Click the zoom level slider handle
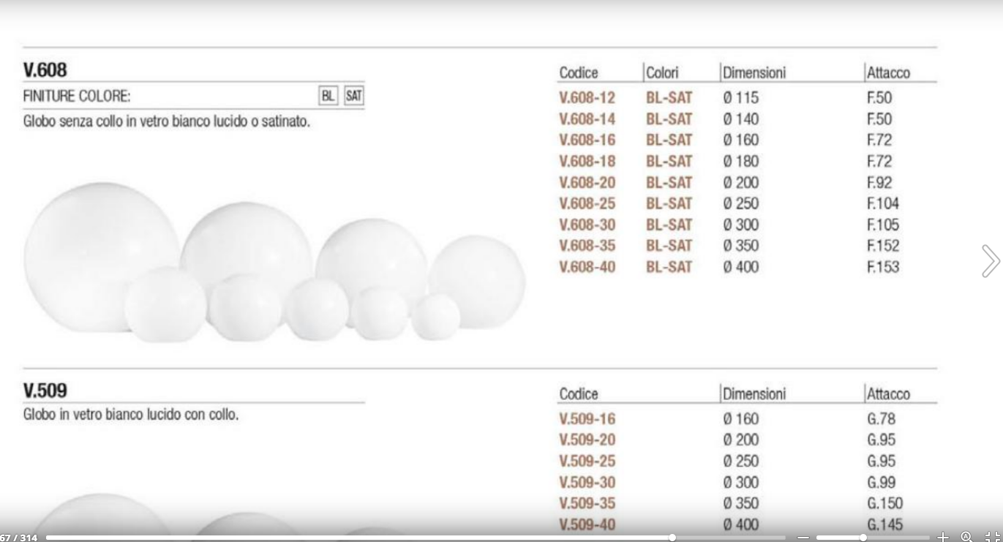The height and width of the screenshot is (542, 1003). tap(863, 538)
